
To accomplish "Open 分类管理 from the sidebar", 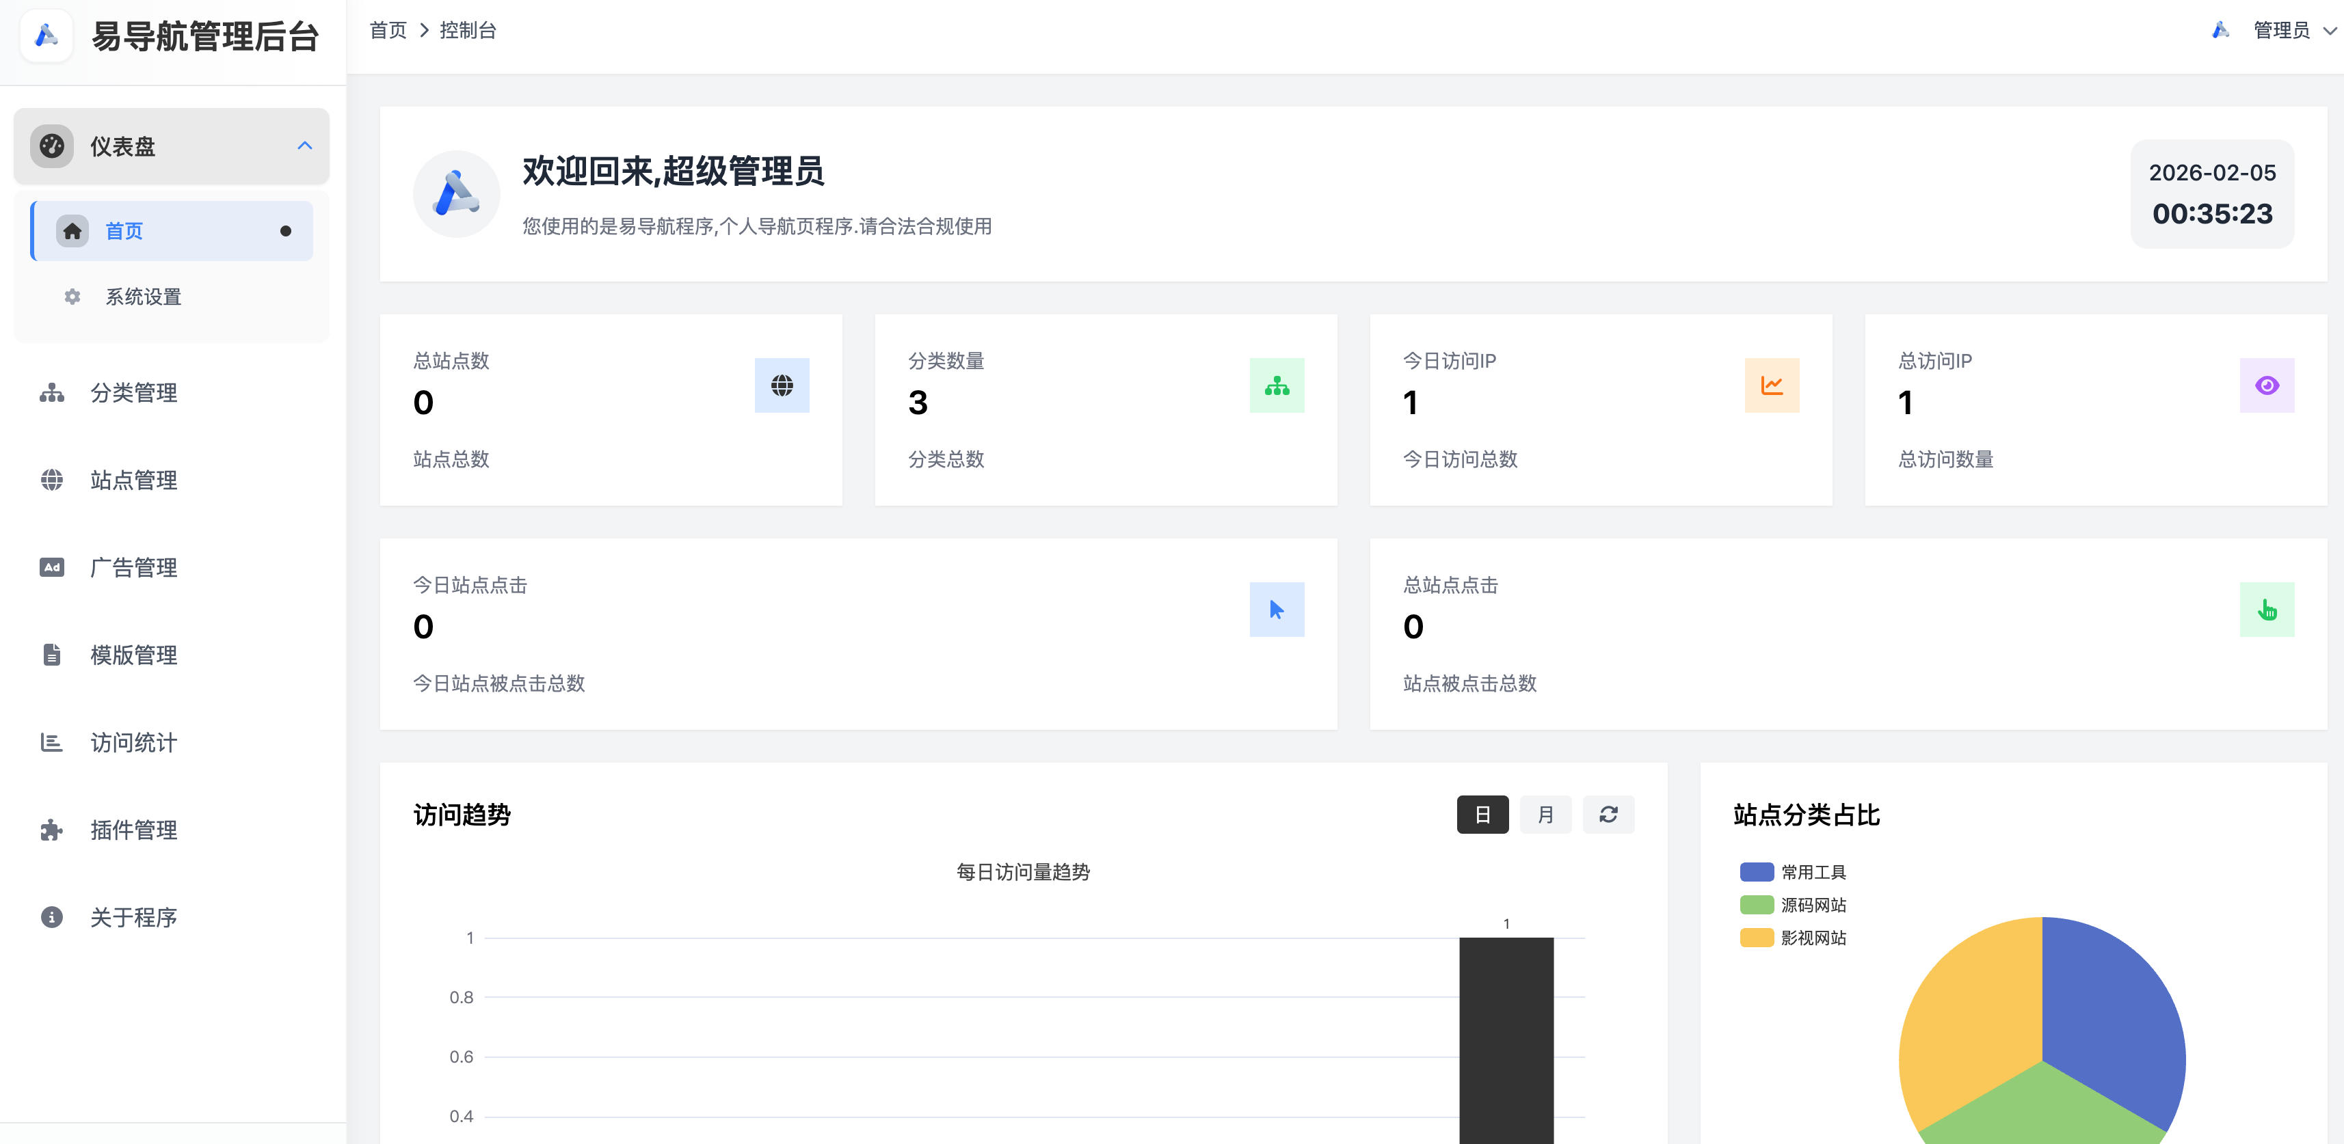I will click(x=172, y=393).
